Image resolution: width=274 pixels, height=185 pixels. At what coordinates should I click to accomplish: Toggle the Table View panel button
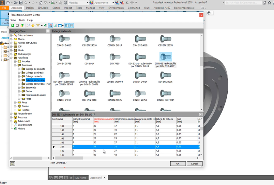[x=71, y=25]
